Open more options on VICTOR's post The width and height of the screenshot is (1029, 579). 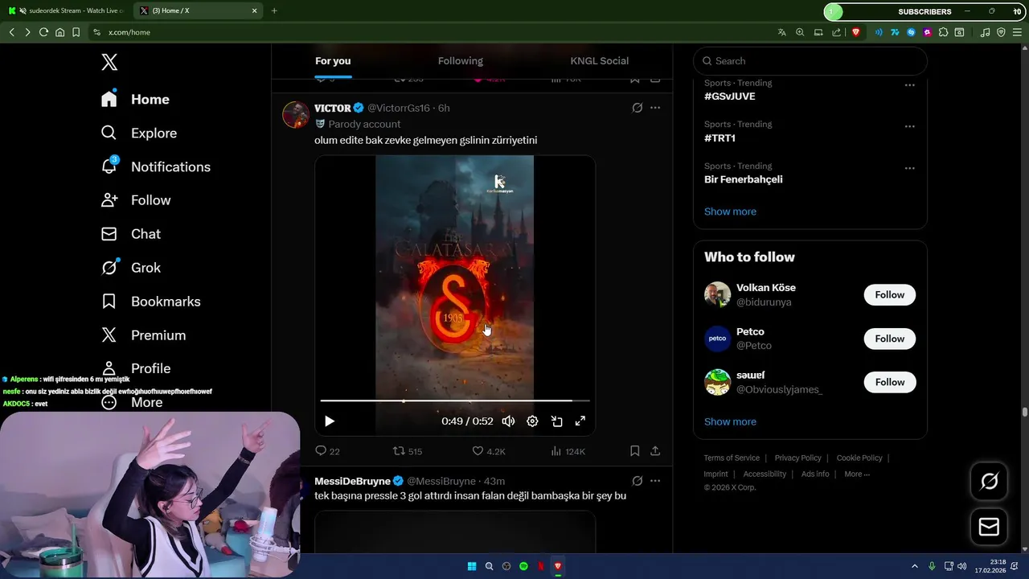point(655,108)
